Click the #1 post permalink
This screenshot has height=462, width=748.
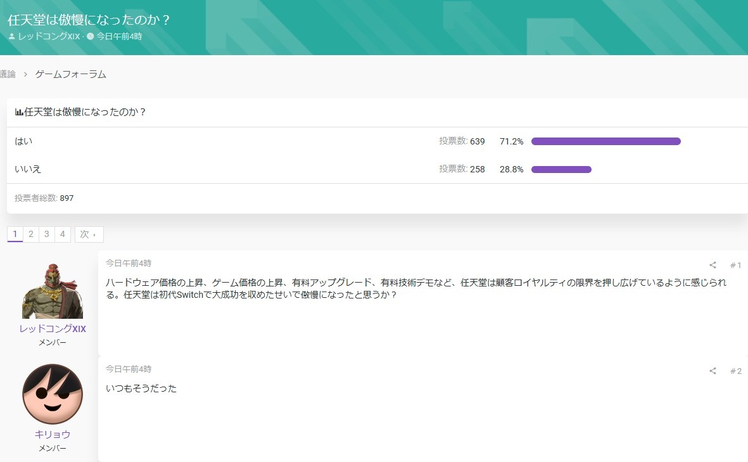point(735,266)
